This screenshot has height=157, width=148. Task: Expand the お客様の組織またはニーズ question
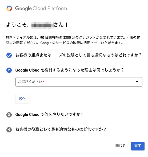click(78, 55)
